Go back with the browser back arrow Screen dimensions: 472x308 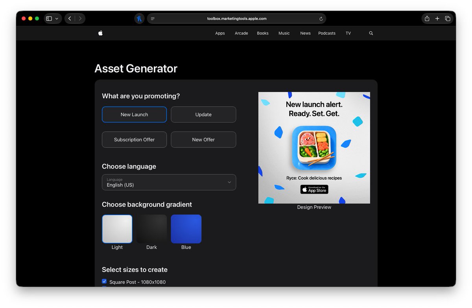pos(70,18)
